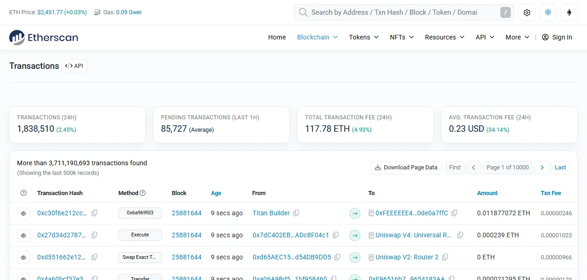Open transaction 0x27d34d2787 link
The height and width of the screenshot is (280, 587).
point(61,235)
